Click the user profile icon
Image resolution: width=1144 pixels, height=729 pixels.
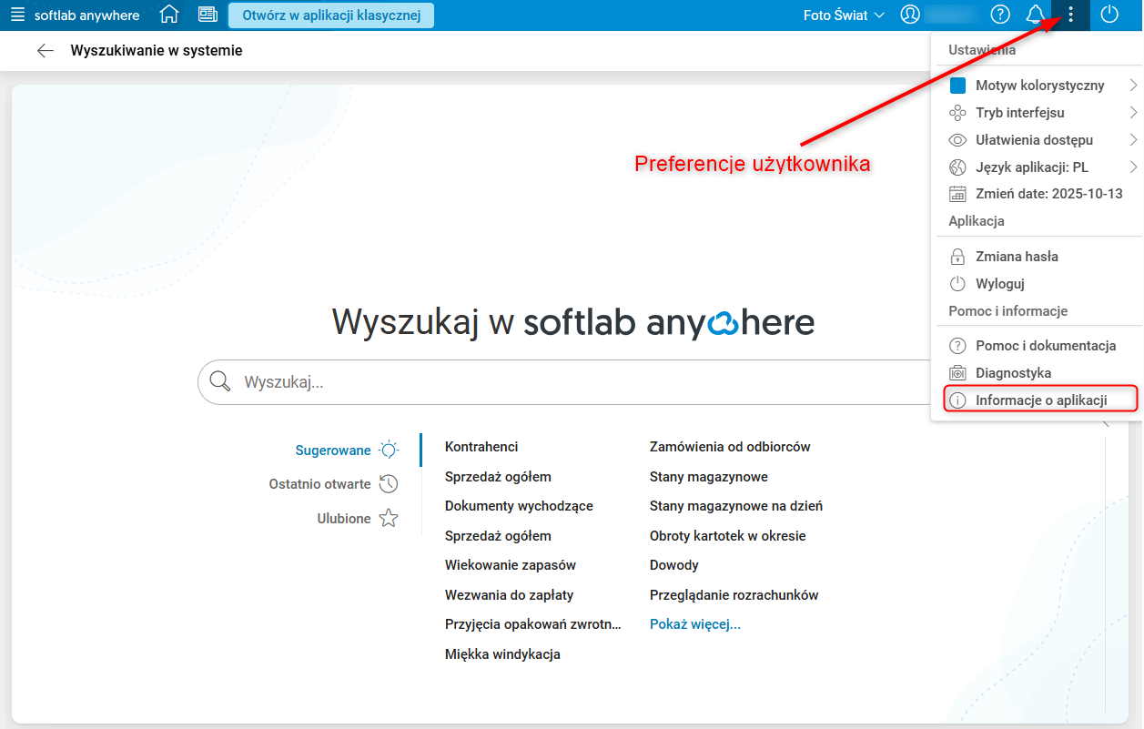point(910,15)
